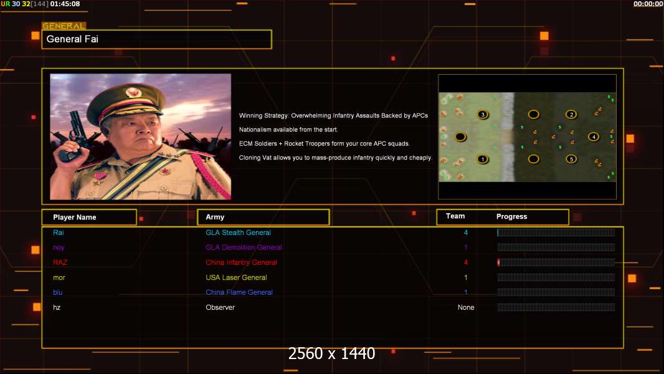Click the Progress column header label
Screen dimensions: 664x374
(511, 217)
